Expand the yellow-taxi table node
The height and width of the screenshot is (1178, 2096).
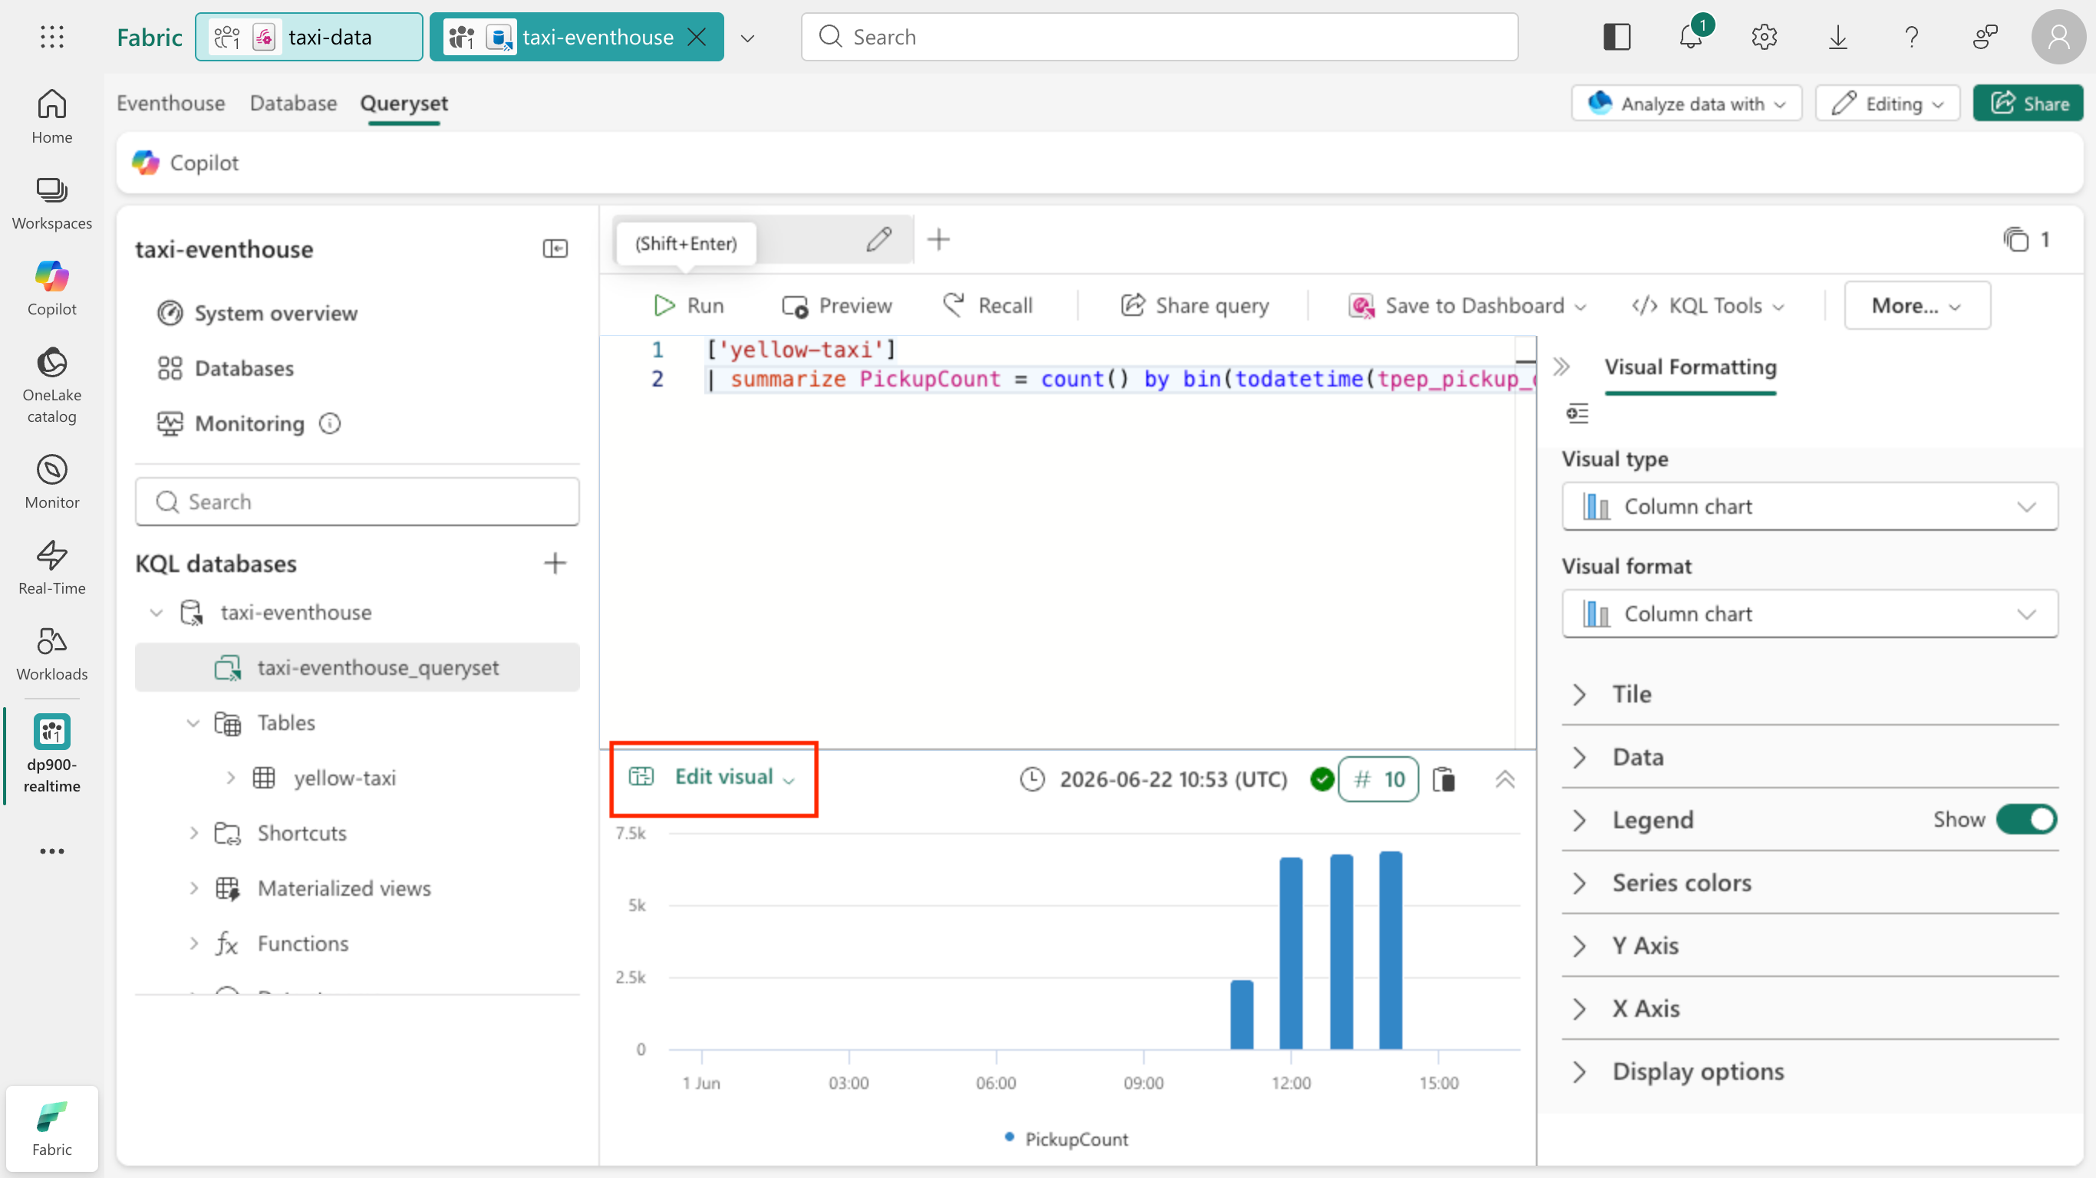230,778
